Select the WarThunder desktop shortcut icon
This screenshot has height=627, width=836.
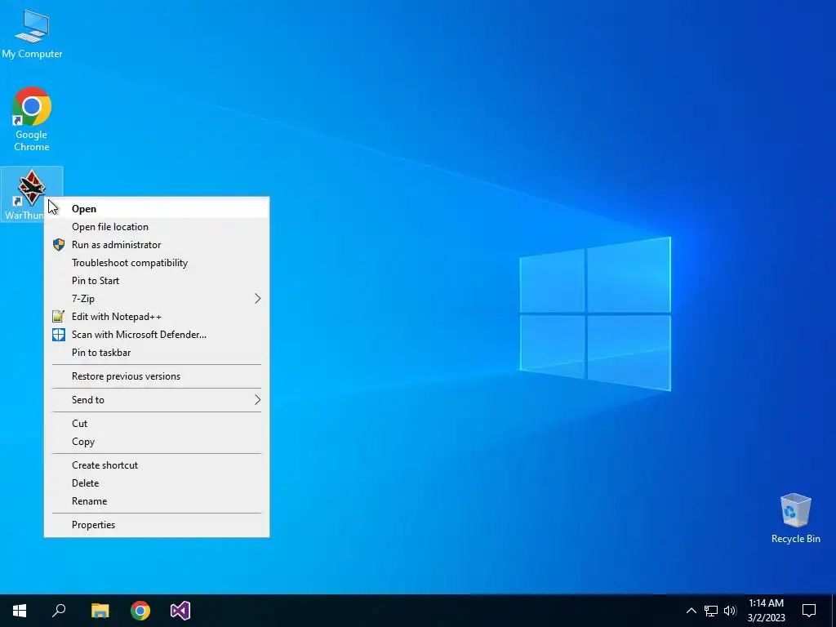pos(32,188)
